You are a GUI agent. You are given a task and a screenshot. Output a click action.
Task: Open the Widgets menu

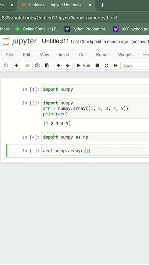click(x=126, y=55)
